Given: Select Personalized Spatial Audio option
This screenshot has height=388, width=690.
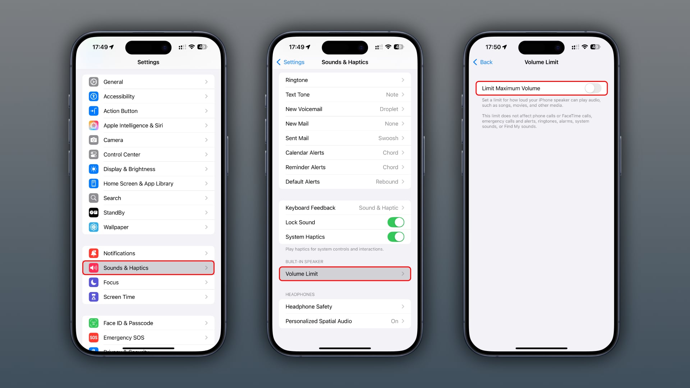Looking at the screenshot, I should pos(344,321).
